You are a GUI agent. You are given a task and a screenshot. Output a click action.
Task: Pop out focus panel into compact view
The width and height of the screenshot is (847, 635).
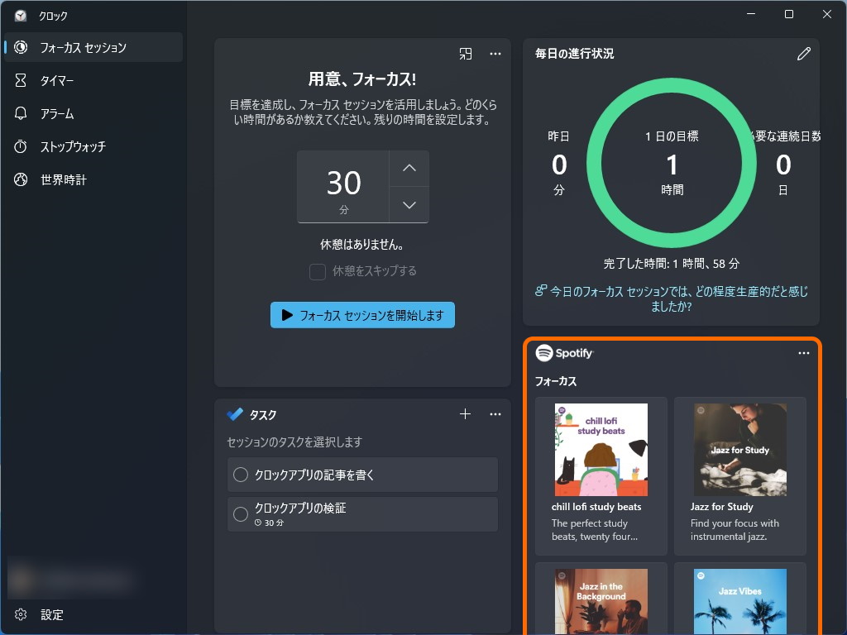tap(466, 54)
